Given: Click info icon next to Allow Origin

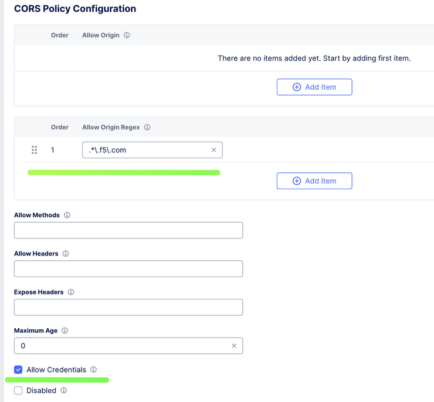Looking at the screenshot, I should 127,35.
